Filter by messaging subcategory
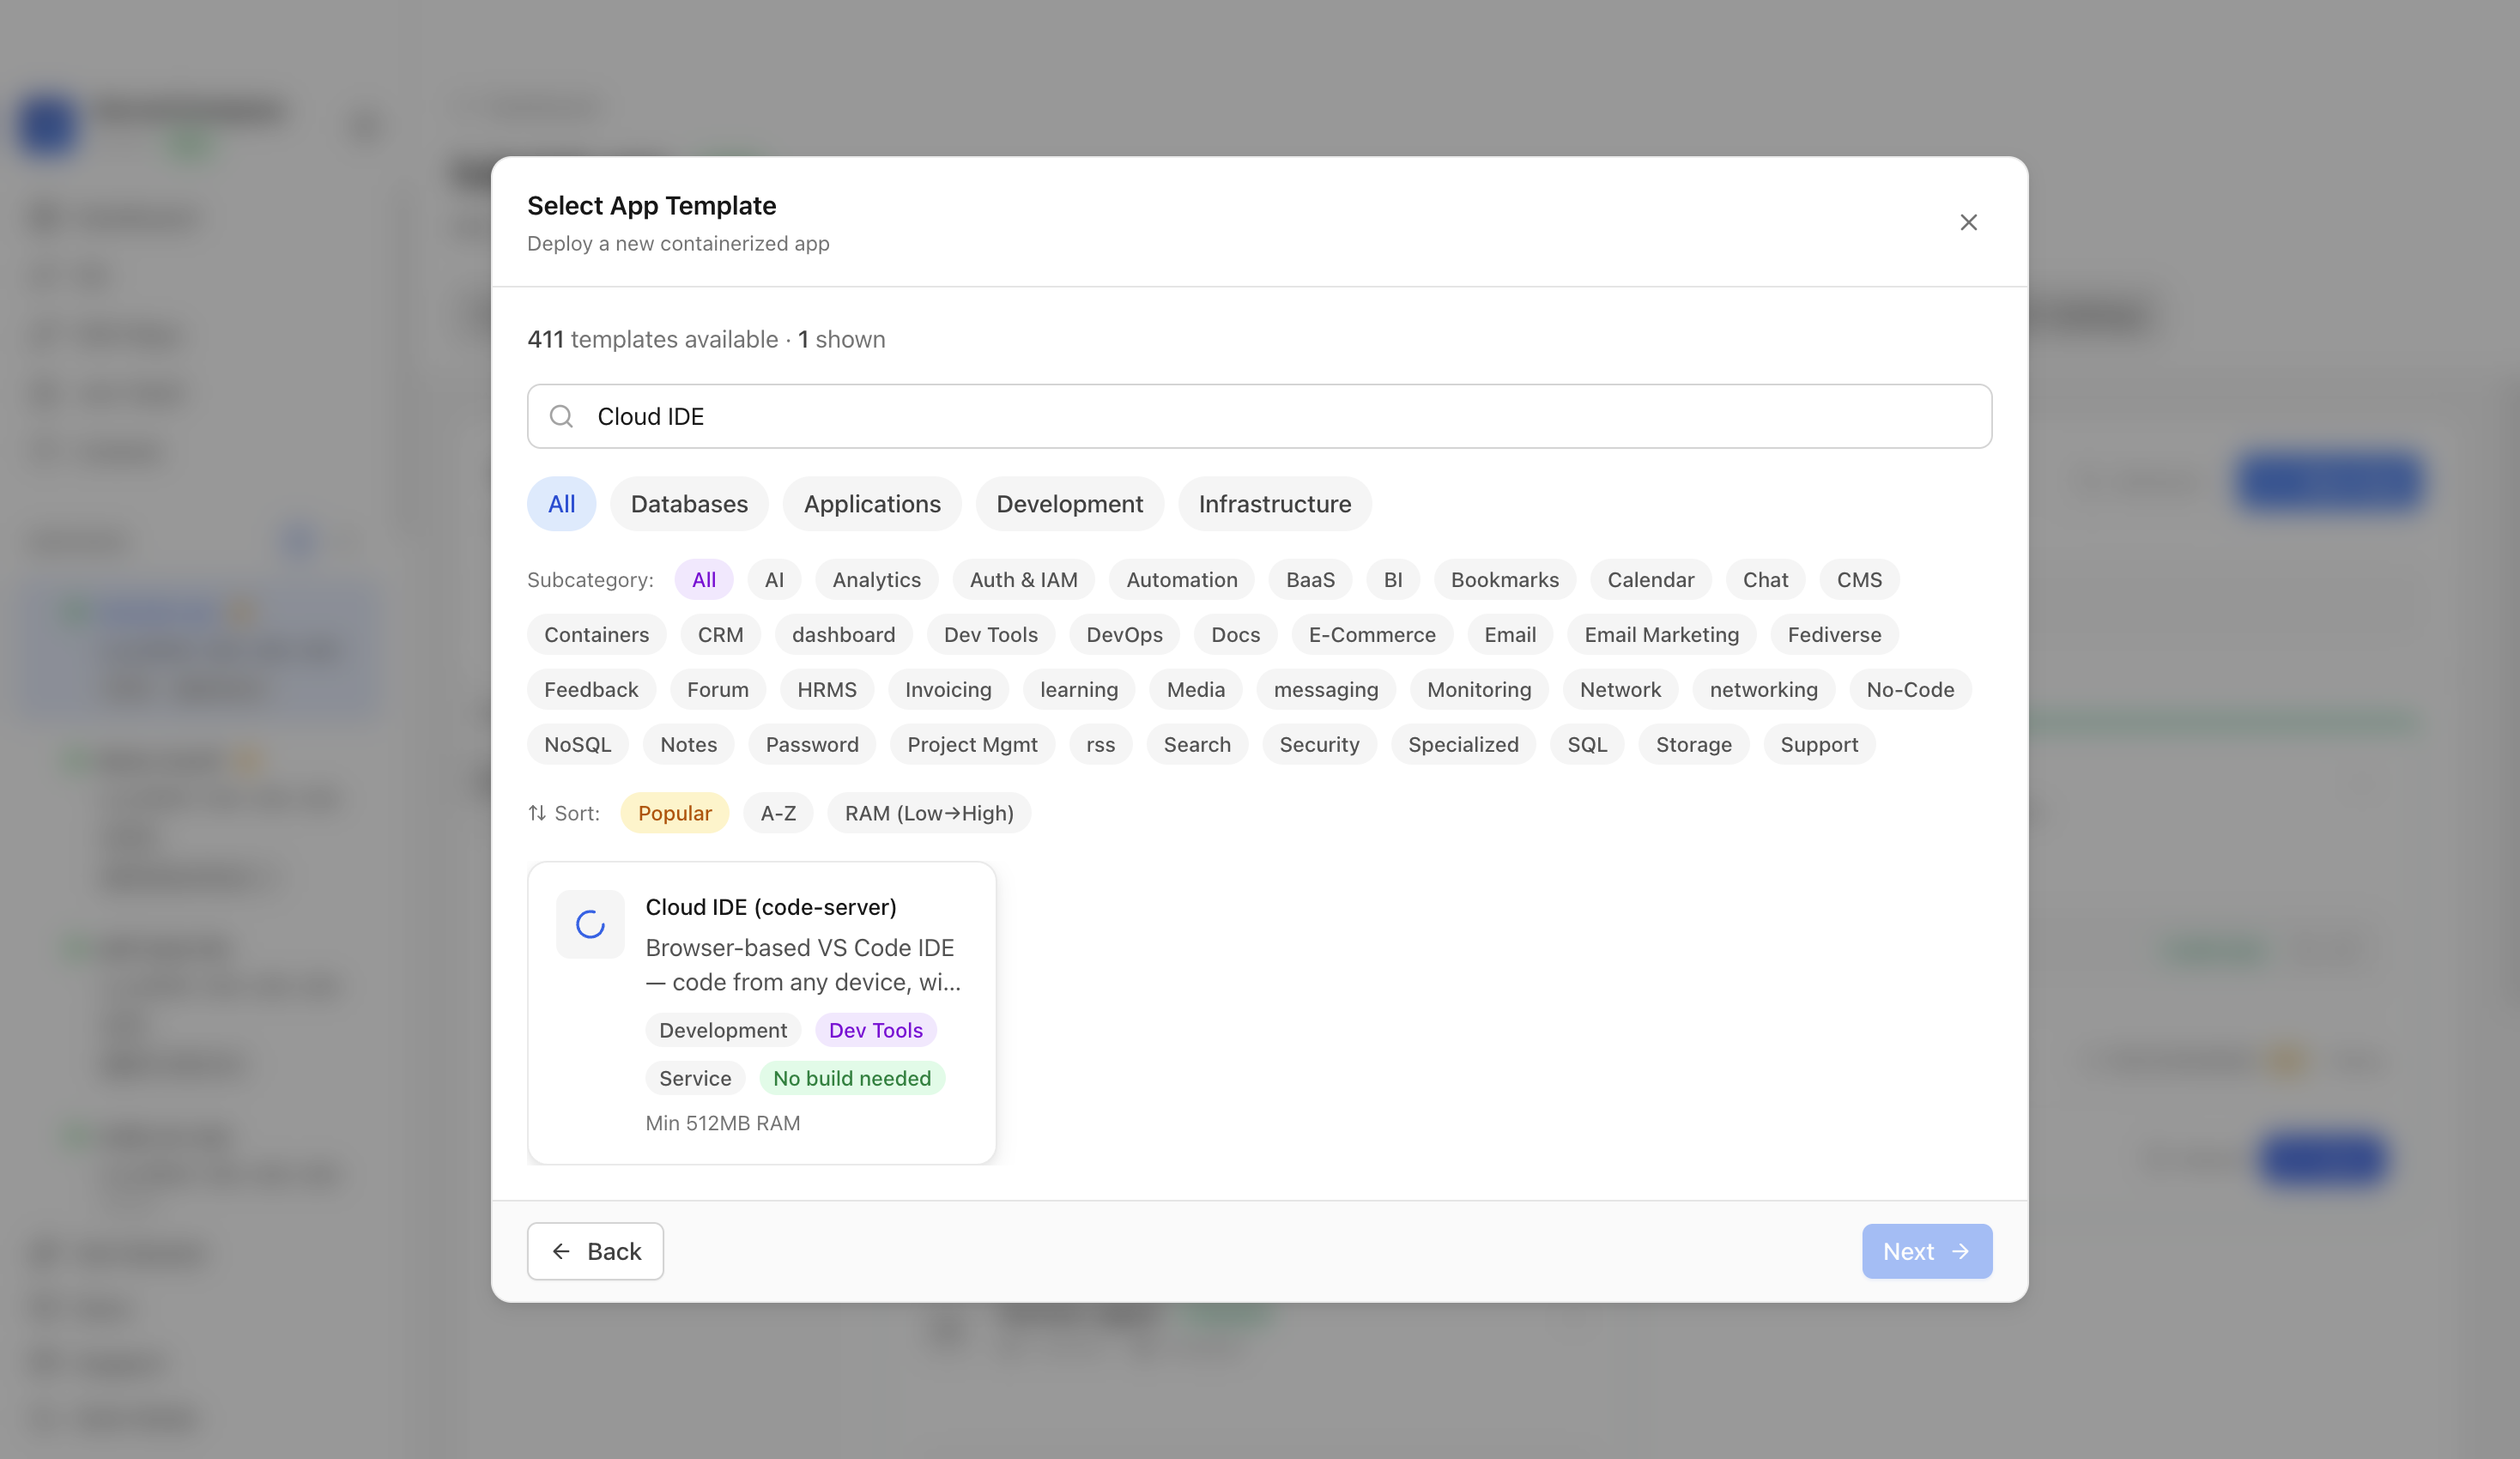2520x1459 pixels. pyautogui.click(x=1326, y=690)
